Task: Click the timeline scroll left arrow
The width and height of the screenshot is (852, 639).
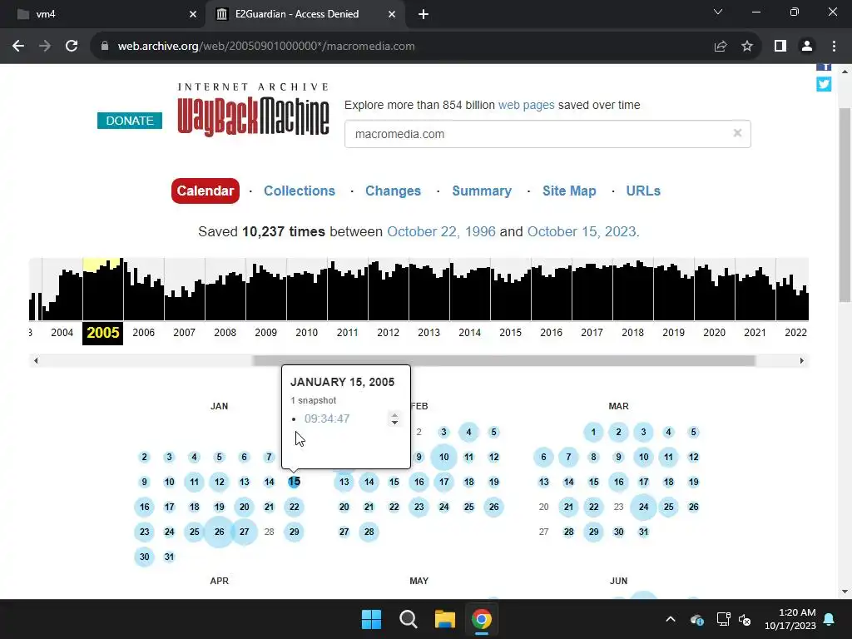Action: point(36,360)
